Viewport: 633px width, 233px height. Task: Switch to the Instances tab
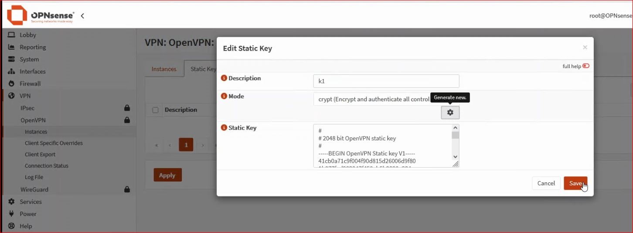tap(164, 69)
